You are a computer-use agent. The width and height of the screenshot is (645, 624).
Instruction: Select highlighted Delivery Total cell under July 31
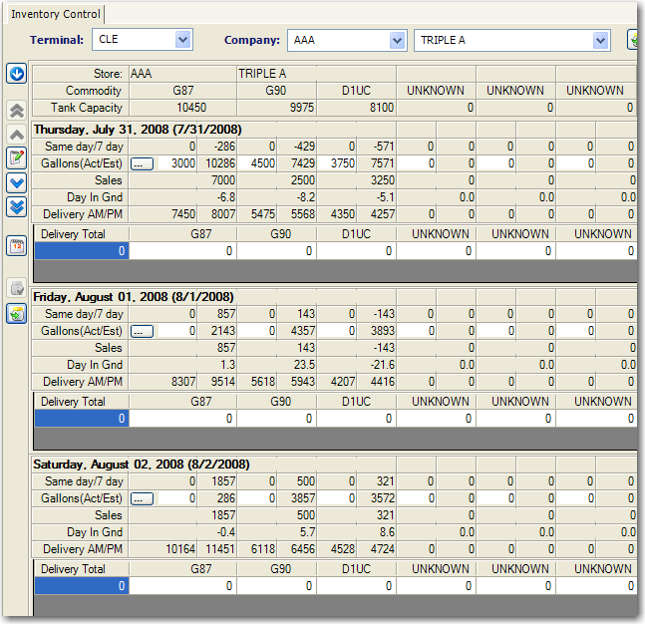pos(82,251)
